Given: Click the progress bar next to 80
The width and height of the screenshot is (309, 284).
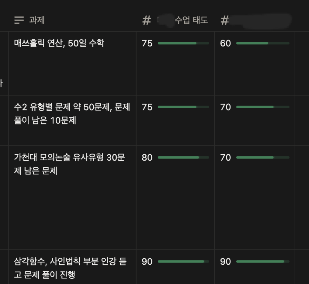Looking at the screenshot, I should 183,157.
